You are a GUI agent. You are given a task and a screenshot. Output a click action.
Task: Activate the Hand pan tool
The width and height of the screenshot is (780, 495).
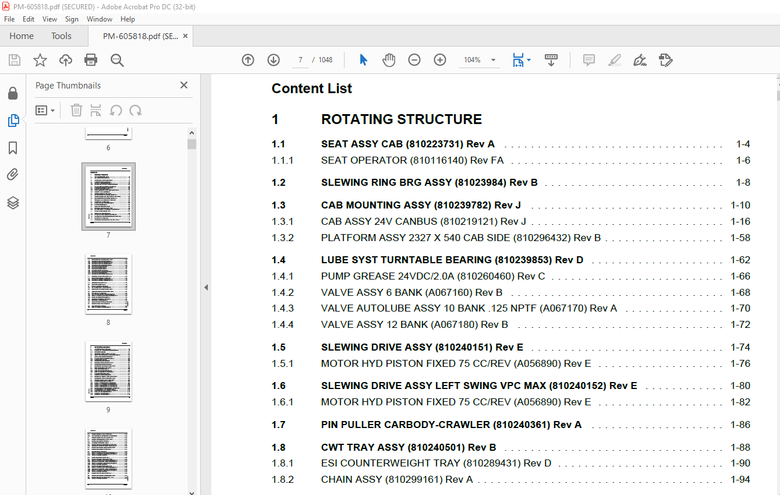389,60
